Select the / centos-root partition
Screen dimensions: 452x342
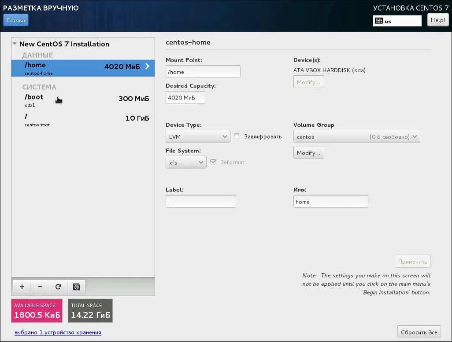83,120
